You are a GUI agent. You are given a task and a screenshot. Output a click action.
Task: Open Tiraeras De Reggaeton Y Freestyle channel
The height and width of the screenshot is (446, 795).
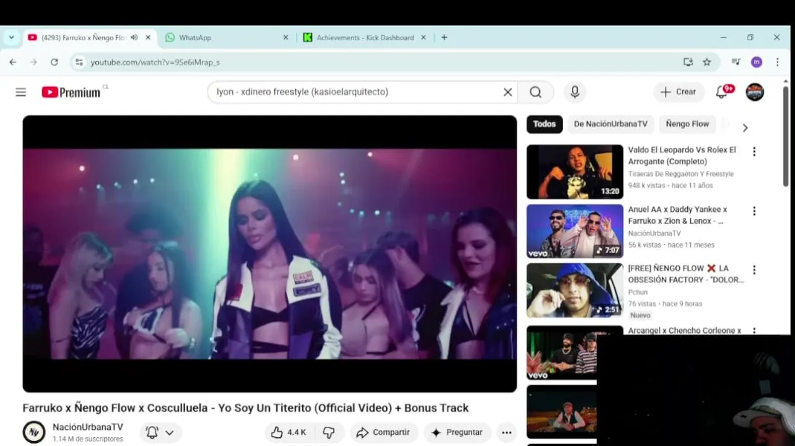[x=680, y=174]
